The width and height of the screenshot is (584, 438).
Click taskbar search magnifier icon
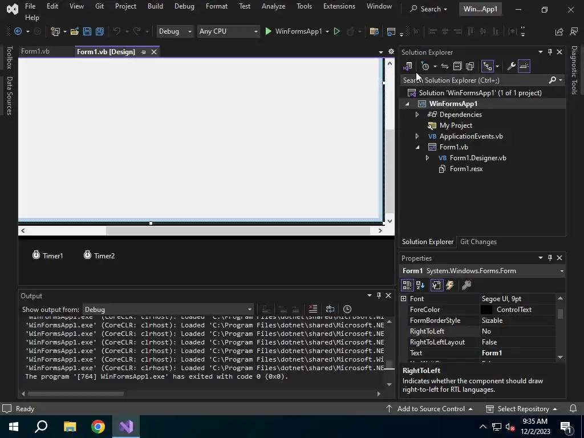click(x=41, y=427)
